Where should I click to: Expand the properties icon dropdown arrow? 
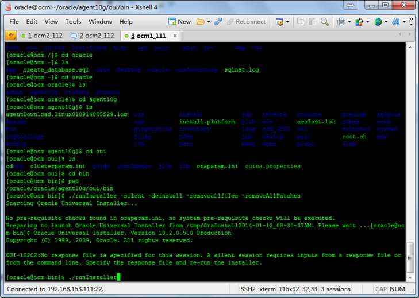click(x=287, y=22)
